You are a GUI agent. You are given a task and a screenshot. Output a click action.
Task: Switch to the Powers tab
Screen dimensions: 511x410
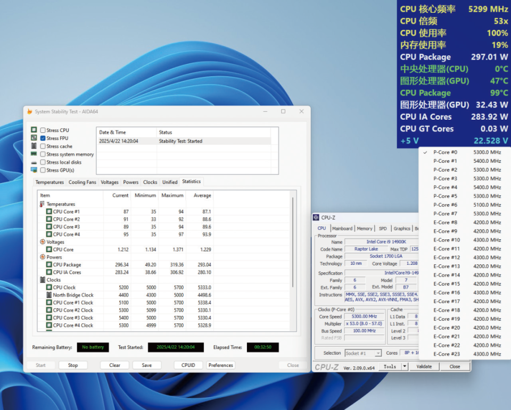(x=131, y=182)
